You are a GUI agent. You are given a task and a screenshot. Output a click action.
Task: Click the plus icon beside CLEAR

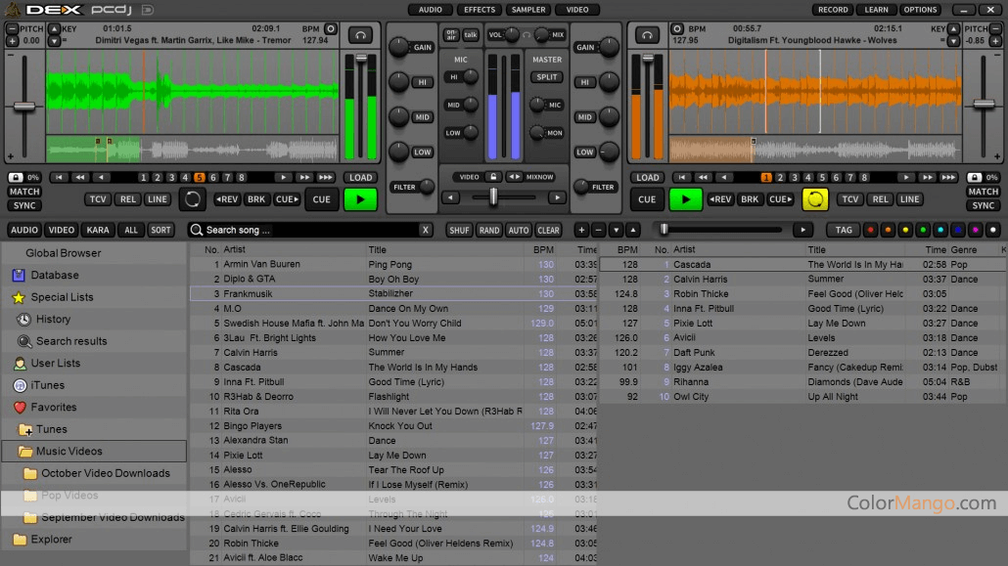(x=581, y=230)
